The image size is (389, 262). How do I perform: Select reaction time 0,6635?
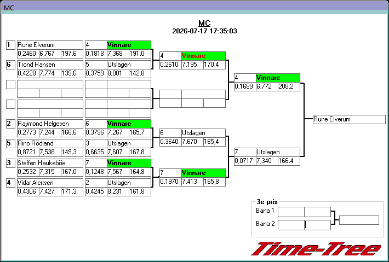click(x=96, y=152)
